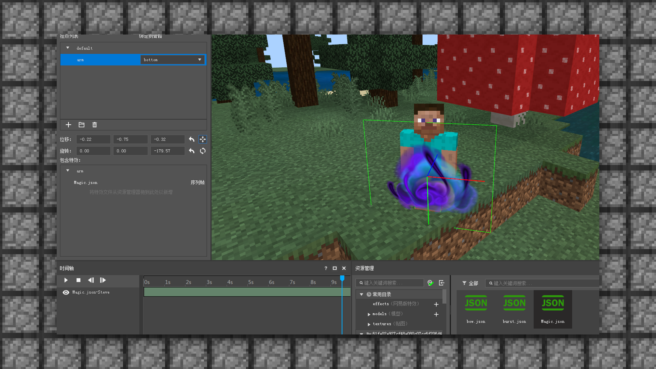Reset position offset with undo arrow
This screenshot has width=656, height=369.
[x=192, y=139]
